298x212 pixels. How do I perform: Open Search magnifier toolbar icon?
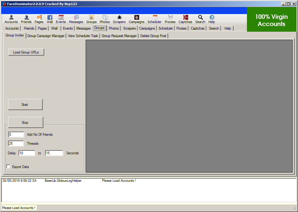(x=200, y=19)
